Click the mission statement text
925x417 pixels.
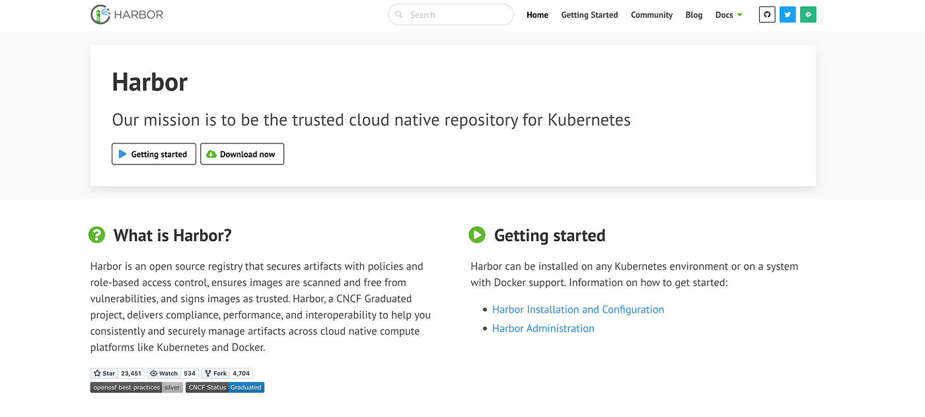(x=371, y=120)
